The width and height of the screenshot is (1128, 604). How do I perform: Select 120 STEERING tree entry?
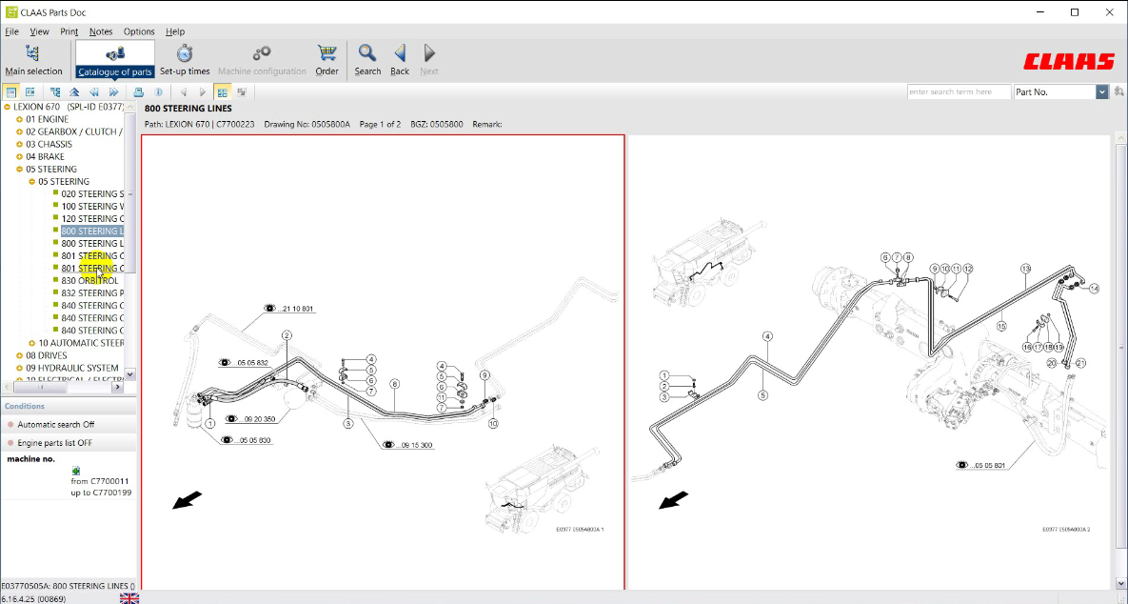[x=92, y=219]
